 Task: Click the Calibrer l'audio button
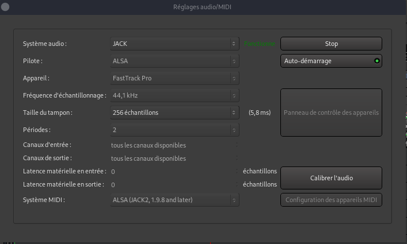331,178
